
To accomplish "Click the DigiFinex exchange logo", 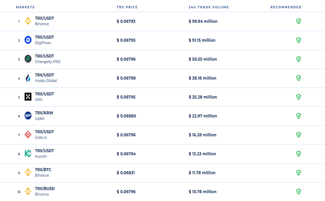I will (28, 40).
